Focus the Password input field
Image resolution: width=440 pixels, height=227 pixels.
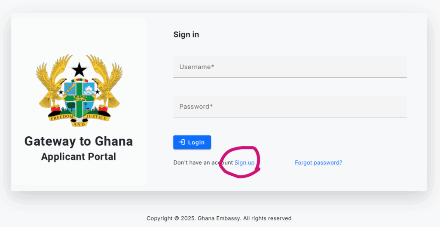pos(290,107)
